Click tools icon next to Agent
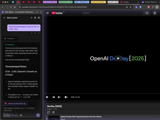The width and height of the screenshot is (160, 120). [21, 115]
